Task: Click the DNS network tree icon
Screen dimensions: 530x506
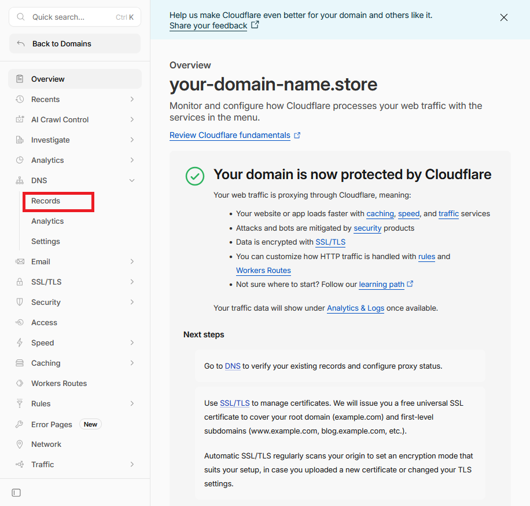Action: click(x=20, y=180)
